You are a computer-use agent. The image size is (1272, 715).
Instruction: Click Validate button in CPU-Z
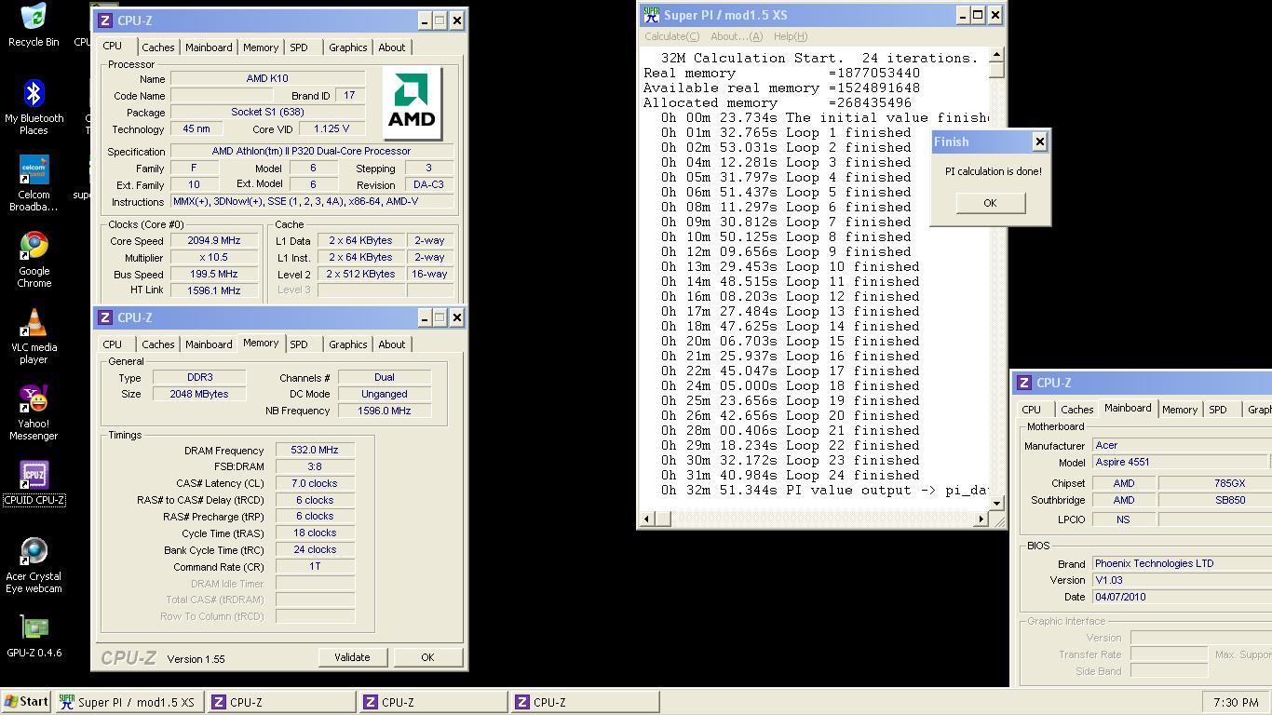(352, 657)
